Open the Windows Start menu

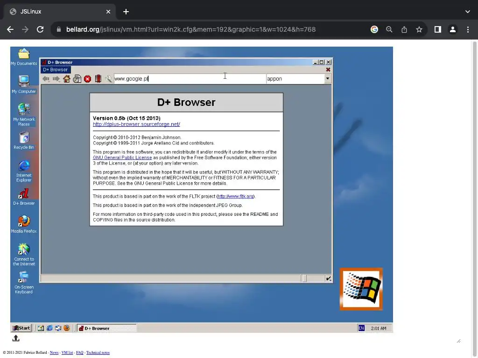pos(21,328)
